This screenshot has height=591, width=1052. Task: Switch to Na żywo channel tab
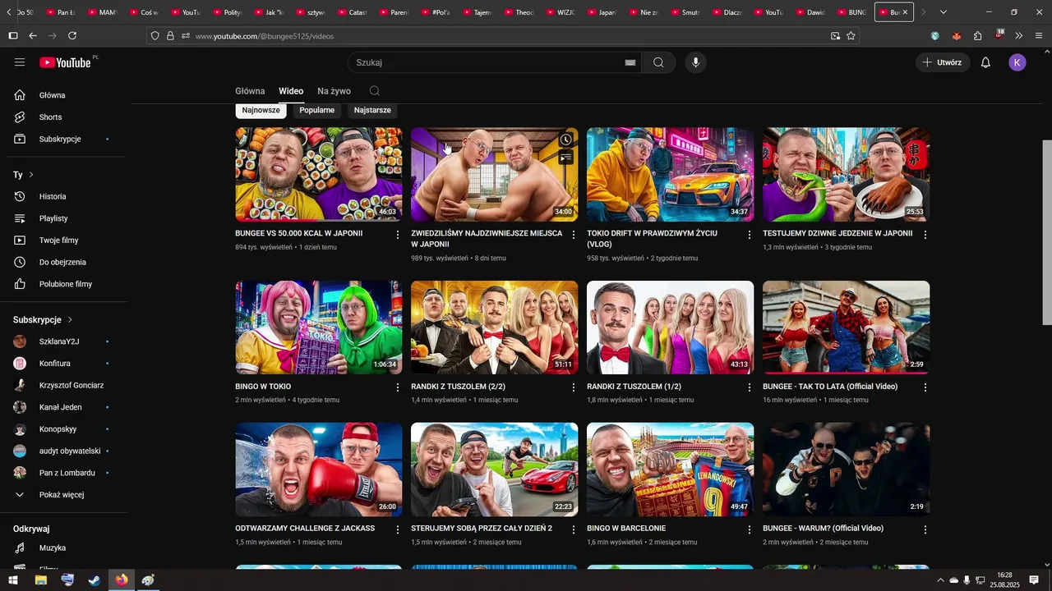[x=334, y=91]
